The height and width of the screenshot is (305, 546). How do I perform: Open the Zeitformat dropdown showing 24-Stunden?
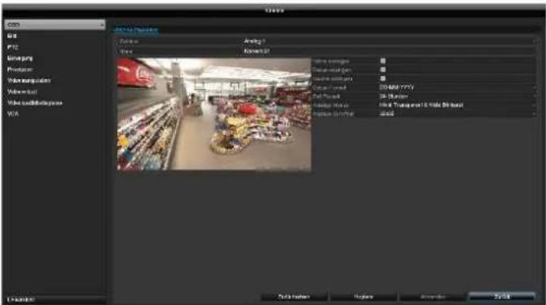457,96
